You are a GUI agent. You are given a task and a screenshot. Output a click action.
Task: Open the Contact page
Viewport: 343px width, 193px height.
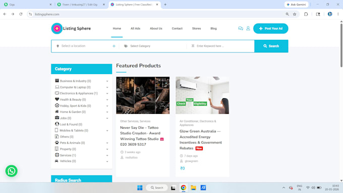[177, 28]
